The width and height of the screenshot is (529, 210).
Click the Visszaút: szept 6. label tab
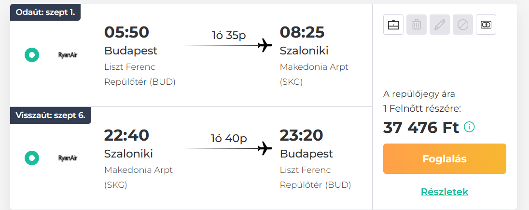51,116
